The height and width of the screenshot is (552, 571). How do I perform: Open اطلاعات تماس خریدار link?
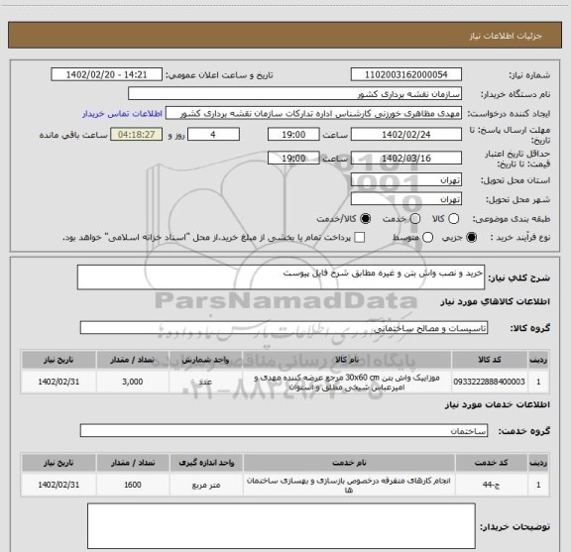click(122, 114)
